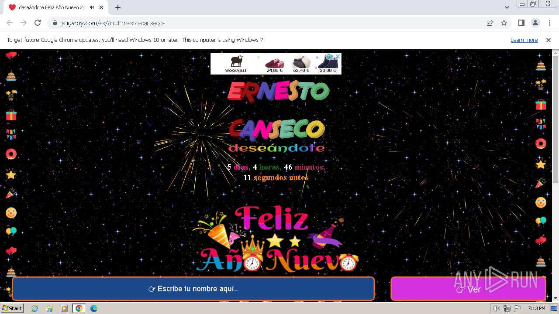Hit the purple 'Ver' button
Image resolution: width=559 pixels, height=314 pixels.
tap(468, 289)
